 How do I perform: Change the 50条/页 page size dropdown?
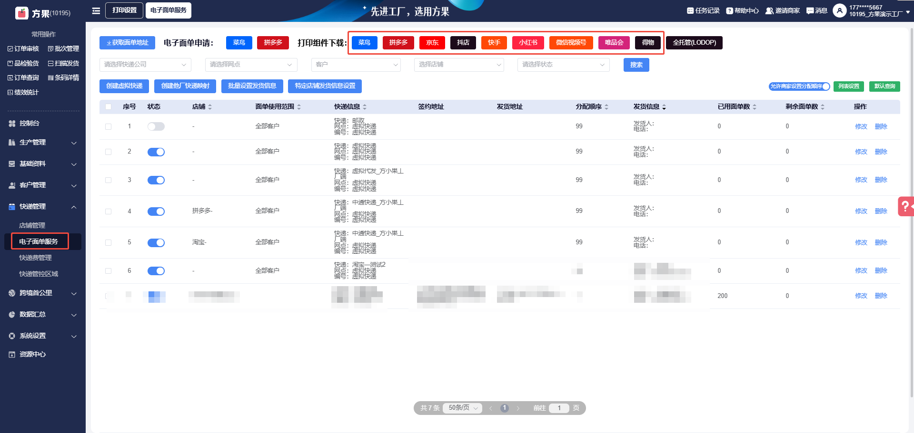(x=463, y=408)
